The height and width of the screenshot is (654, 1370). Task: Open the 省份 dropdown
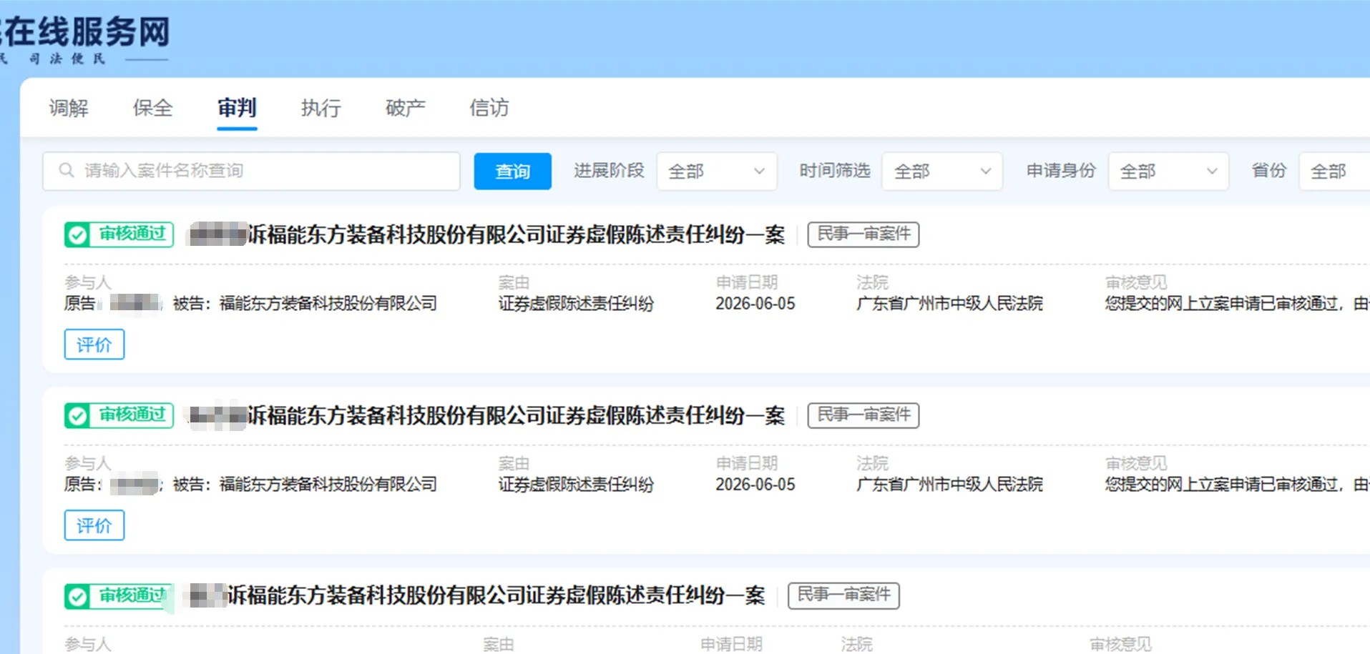pos(1335,171)
